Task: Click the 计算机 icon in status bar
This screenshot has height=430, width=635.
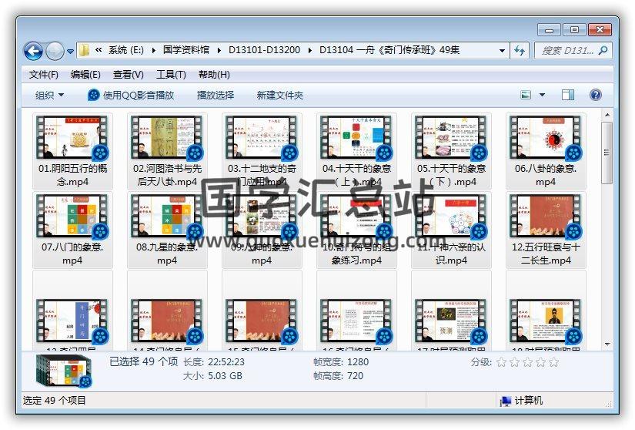Action: [505, 401]
